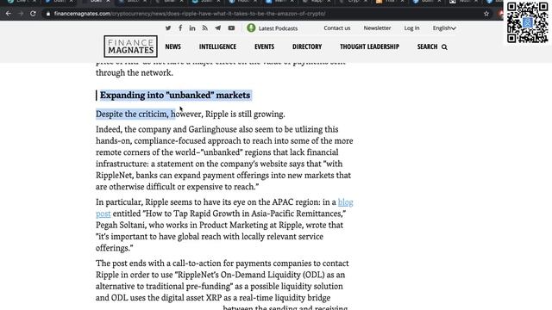This screenshot has height=310, width=552.
Task: Open the YouTube channel icon
Action: (x=231, y=28)
